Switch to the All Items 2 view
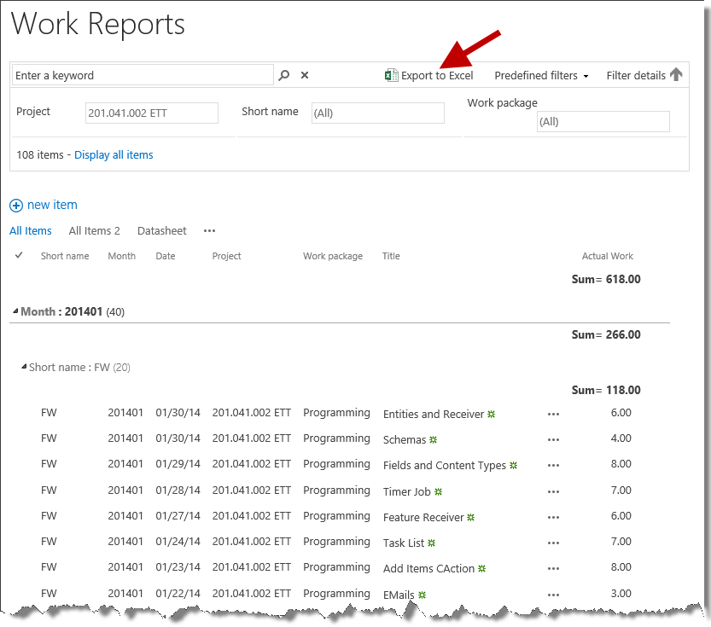This screenshot has height=627, width=711. 94,231
